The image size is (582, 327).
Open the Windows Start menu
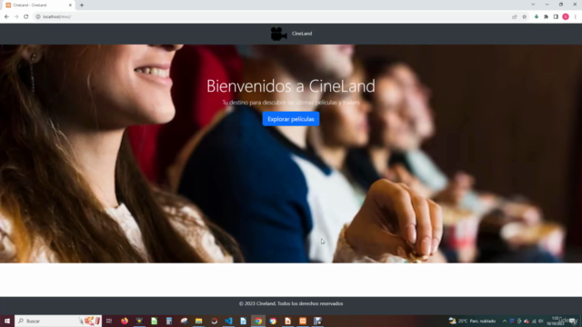click(x=7, y=321)
